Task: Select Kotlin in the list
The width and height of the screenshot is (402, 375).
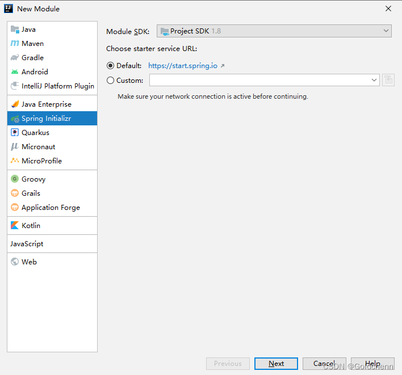Action: (x=52, y=225)
